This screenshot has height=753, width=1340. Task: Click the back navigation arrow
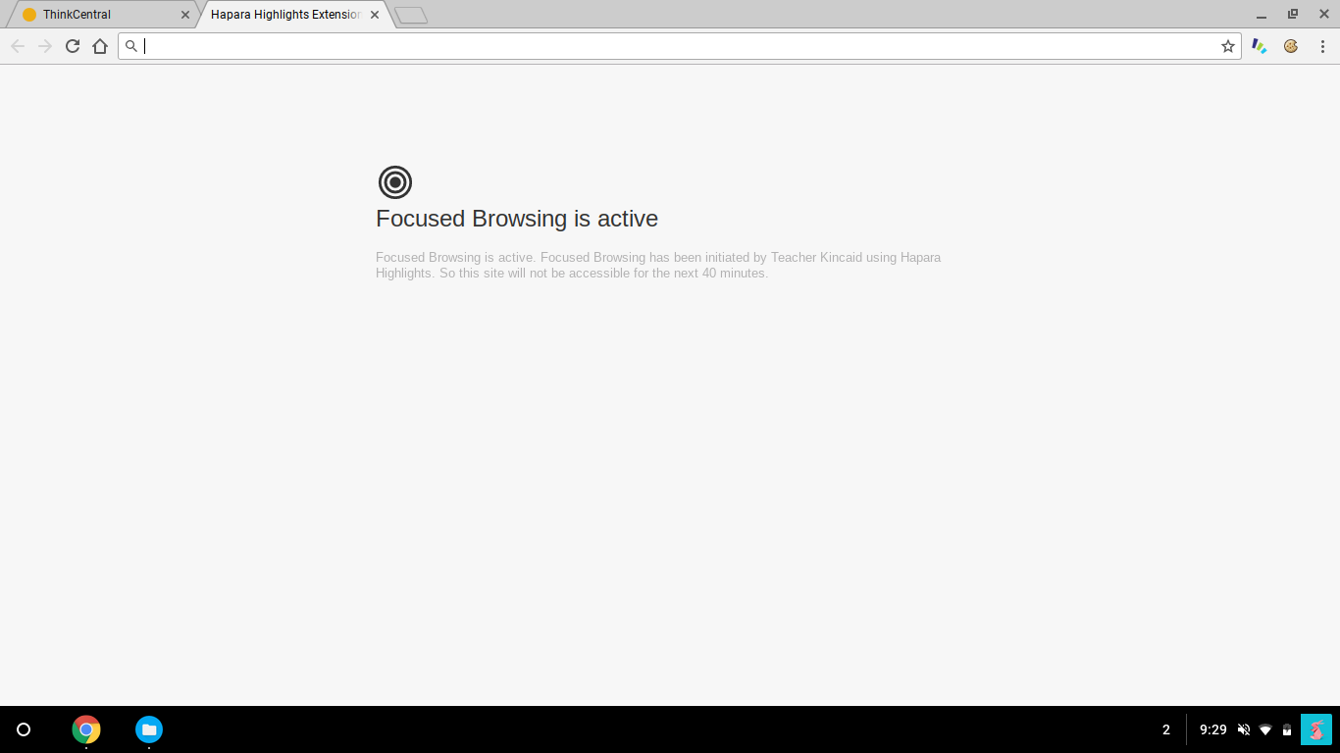click(x=18, y=46)
